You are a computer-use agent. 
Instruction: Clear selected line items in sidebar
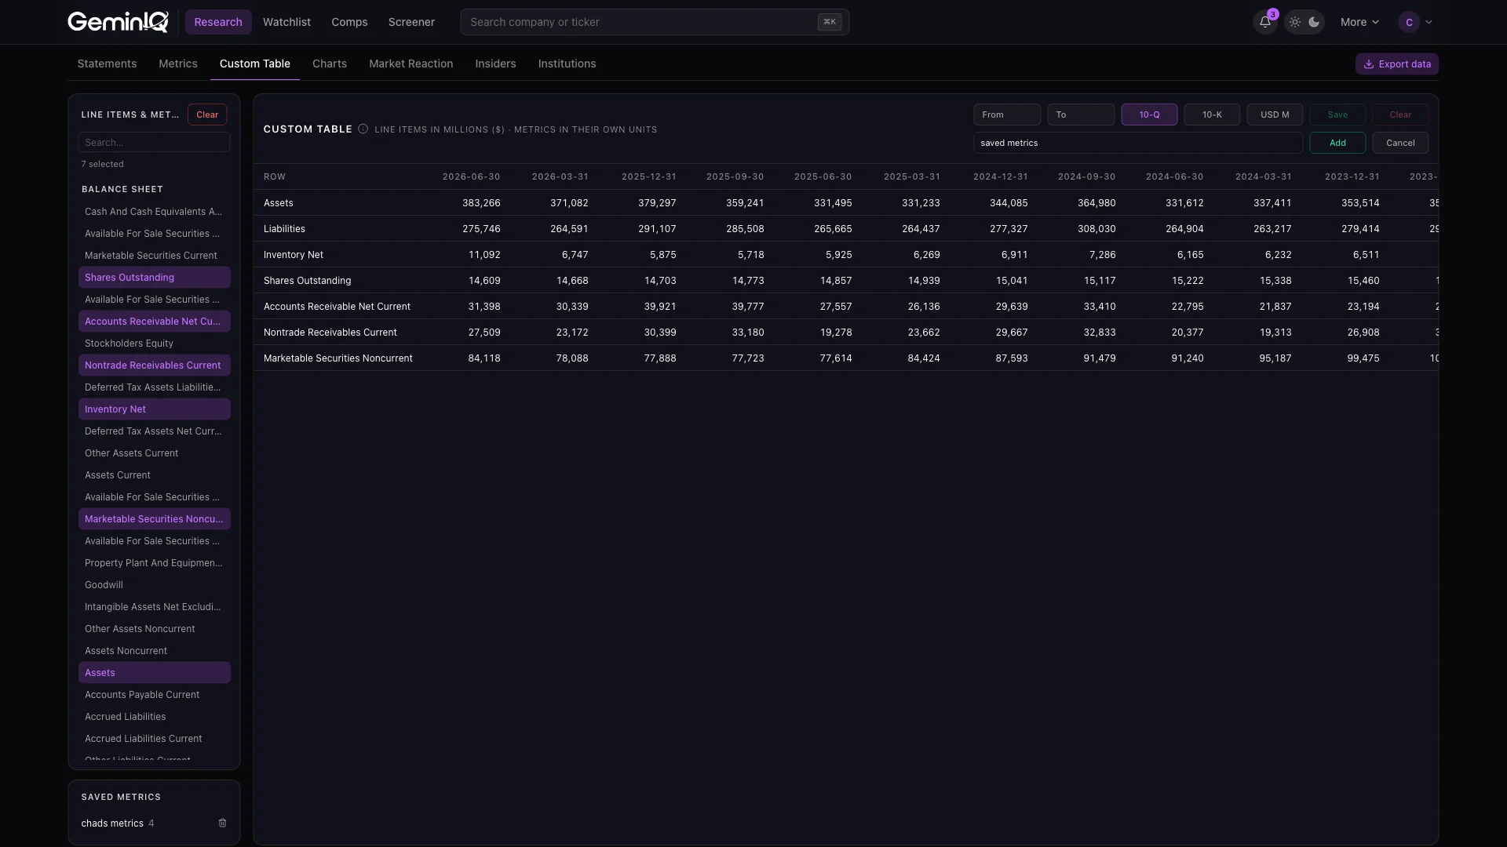207,115
